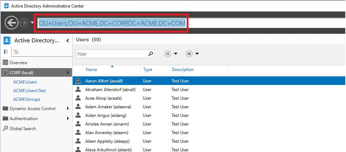Expand the Dynamic Access Control submenu arrow
Viewport: 346px width, 152px height.
point(68,109)
